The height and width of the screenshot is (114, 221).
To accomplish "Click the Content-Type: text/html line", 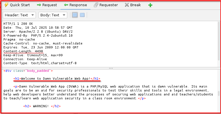I will pyautogui.click(x=40, y=63).
